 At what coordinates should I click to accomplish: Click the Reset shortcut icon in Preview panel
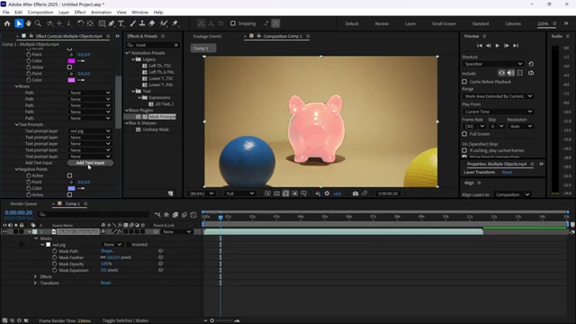click(531, 64)
